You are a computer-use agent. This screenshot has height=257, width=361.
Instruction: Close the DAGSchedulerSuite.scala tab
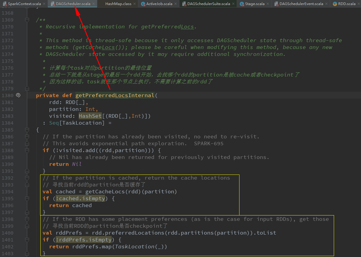pyautogui.click(x=233, y=4)
